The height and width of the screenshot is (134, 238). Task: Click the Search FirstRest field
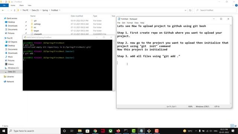215,10
